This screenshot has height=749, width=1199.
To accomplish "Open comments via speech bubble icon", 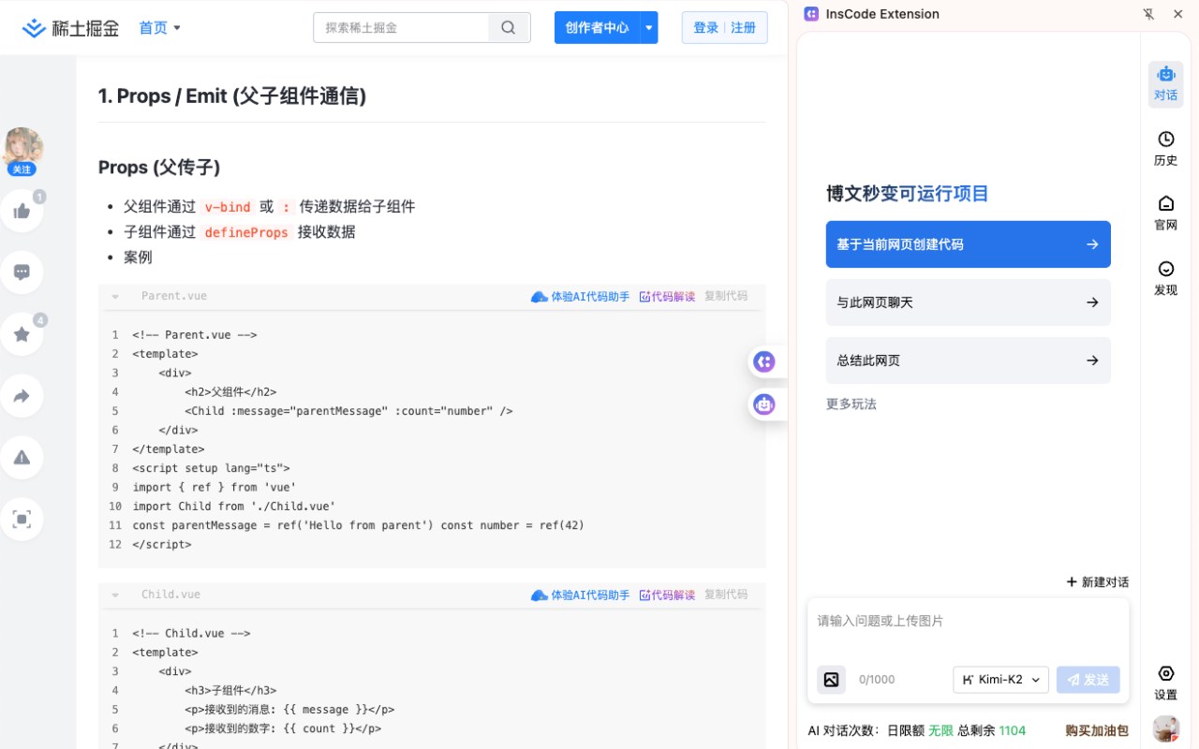I will tap(22, 272).
